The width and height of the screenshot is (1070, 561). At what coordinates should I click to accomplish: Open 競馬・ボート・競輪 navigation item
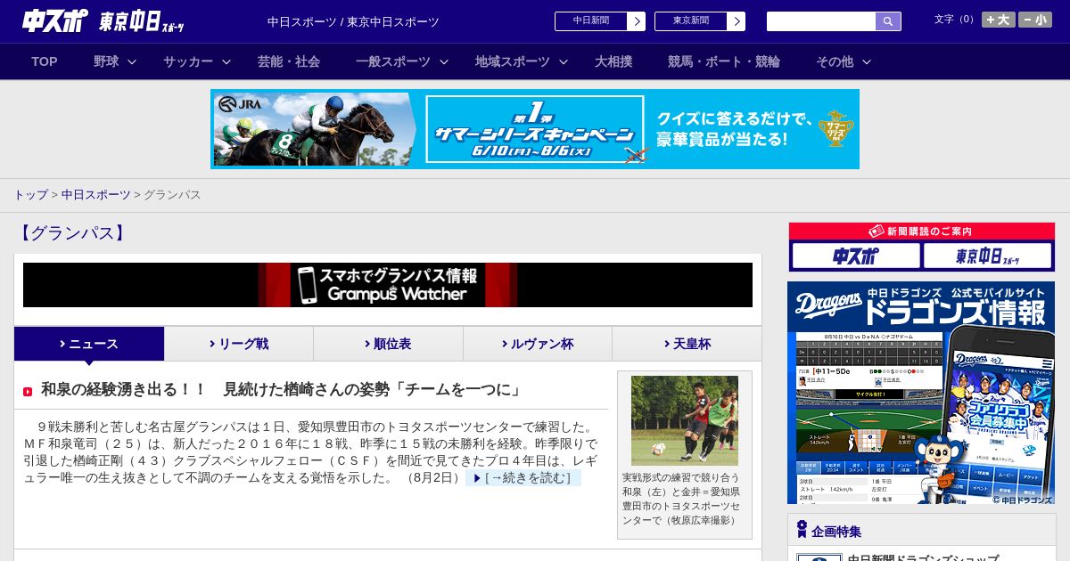pyautogui.click(x=724, y=61)
